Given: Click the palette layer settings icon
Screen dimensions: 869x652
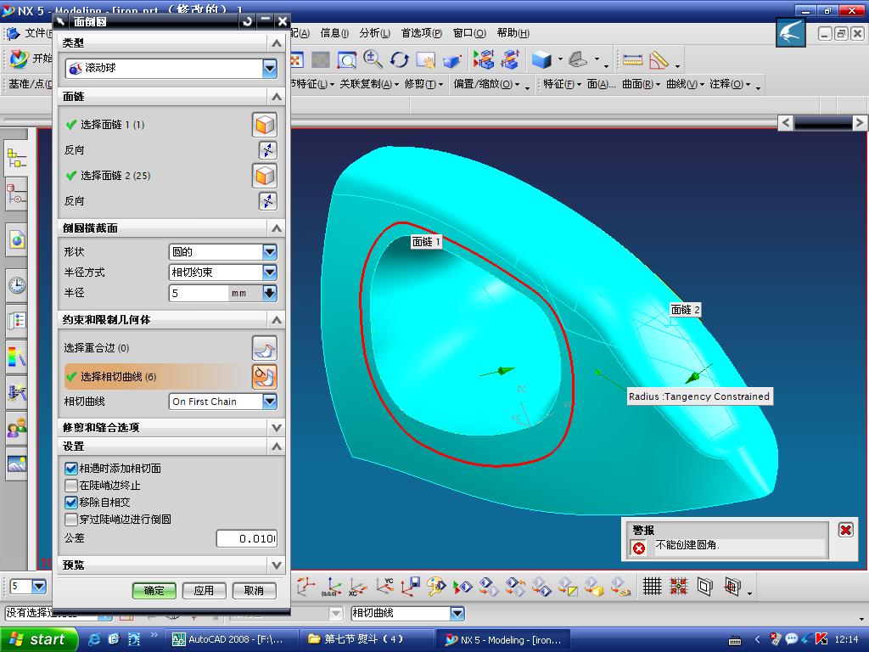Looking at the screenshot, I should pos(436,587).
